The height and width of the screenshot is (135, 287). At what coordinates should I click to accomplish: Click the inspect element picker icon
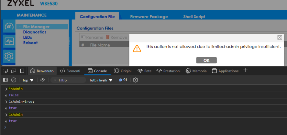pyautogui.click(x=5, y=71)
